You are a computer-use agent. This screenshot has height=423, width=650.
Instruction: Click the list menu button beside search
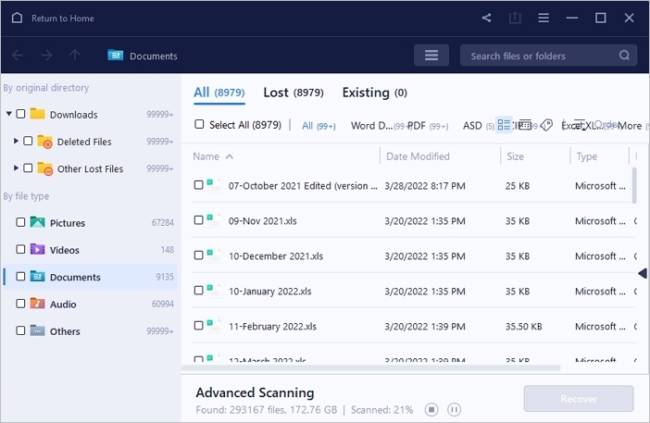click(431, 56)
